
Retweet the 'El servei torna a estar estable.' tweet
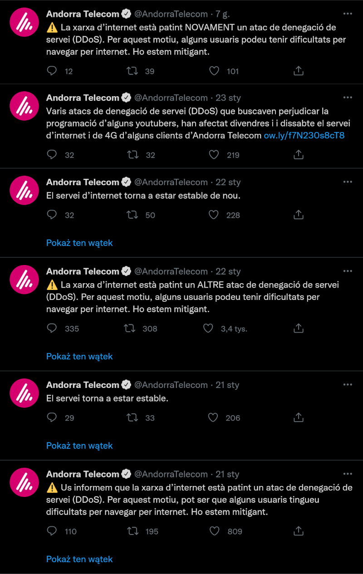point(132,418)
